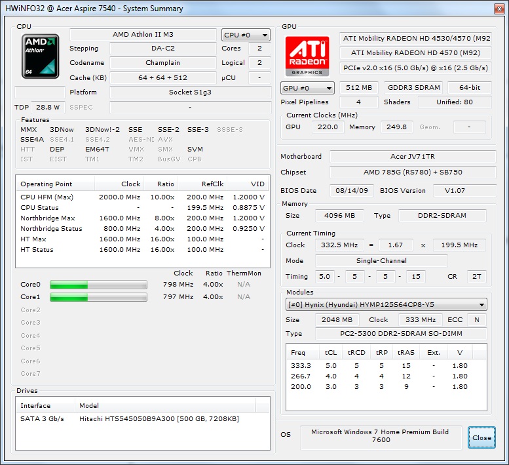Click the ATI Mobility RADEON HD 4530/4570 field
Viewport: 509px width, 465px height.
point(415,38)
